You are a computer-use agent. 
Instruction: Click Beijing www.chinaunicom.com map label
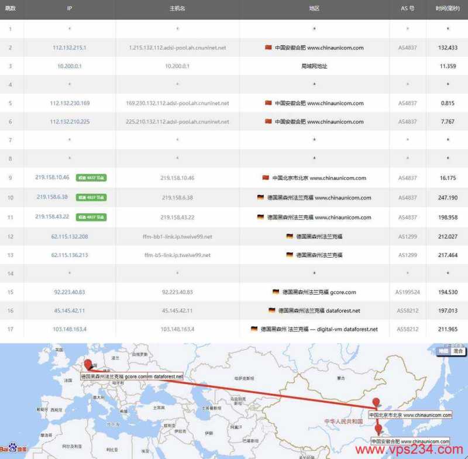pos(409,415)
